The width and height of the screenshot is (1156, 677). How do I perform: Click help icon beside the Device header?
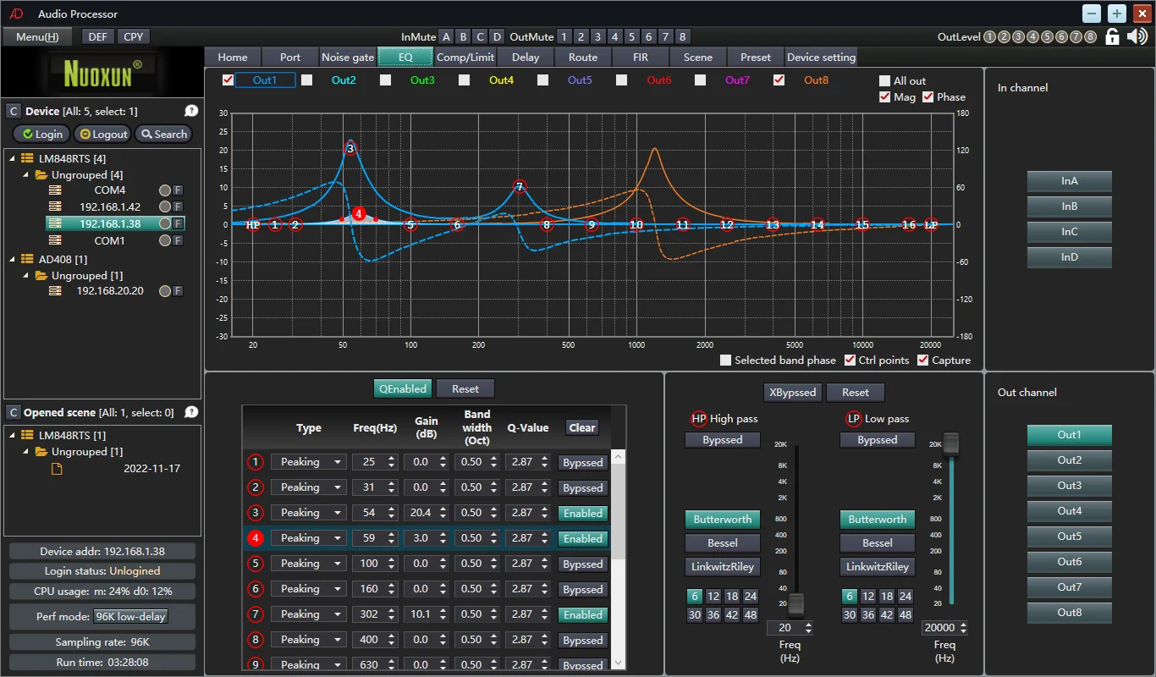(x=191, y=111)
